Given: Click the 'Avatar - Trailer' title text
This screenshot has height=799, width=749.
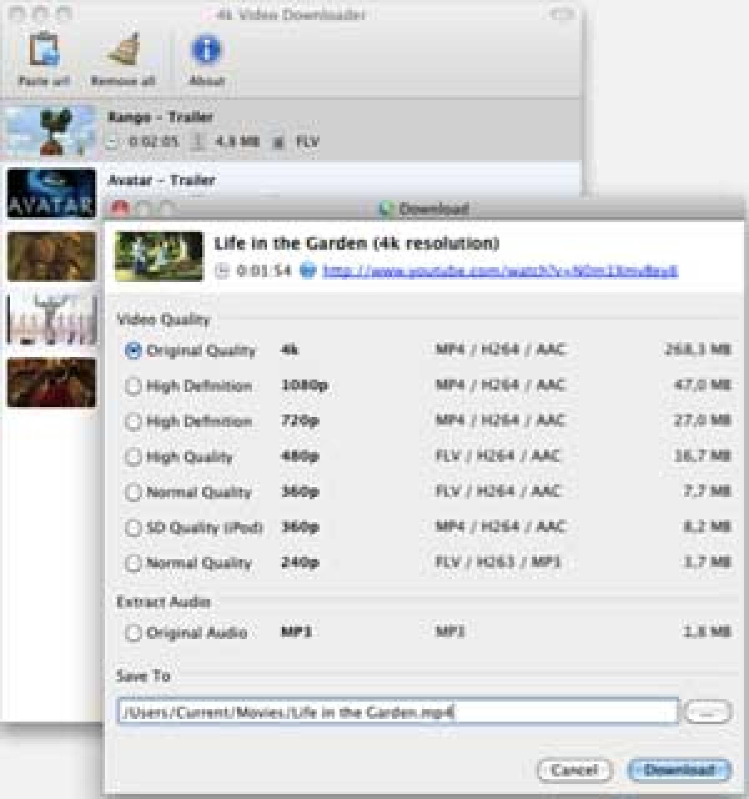Looking at the screenshot, I should (162, 180).
